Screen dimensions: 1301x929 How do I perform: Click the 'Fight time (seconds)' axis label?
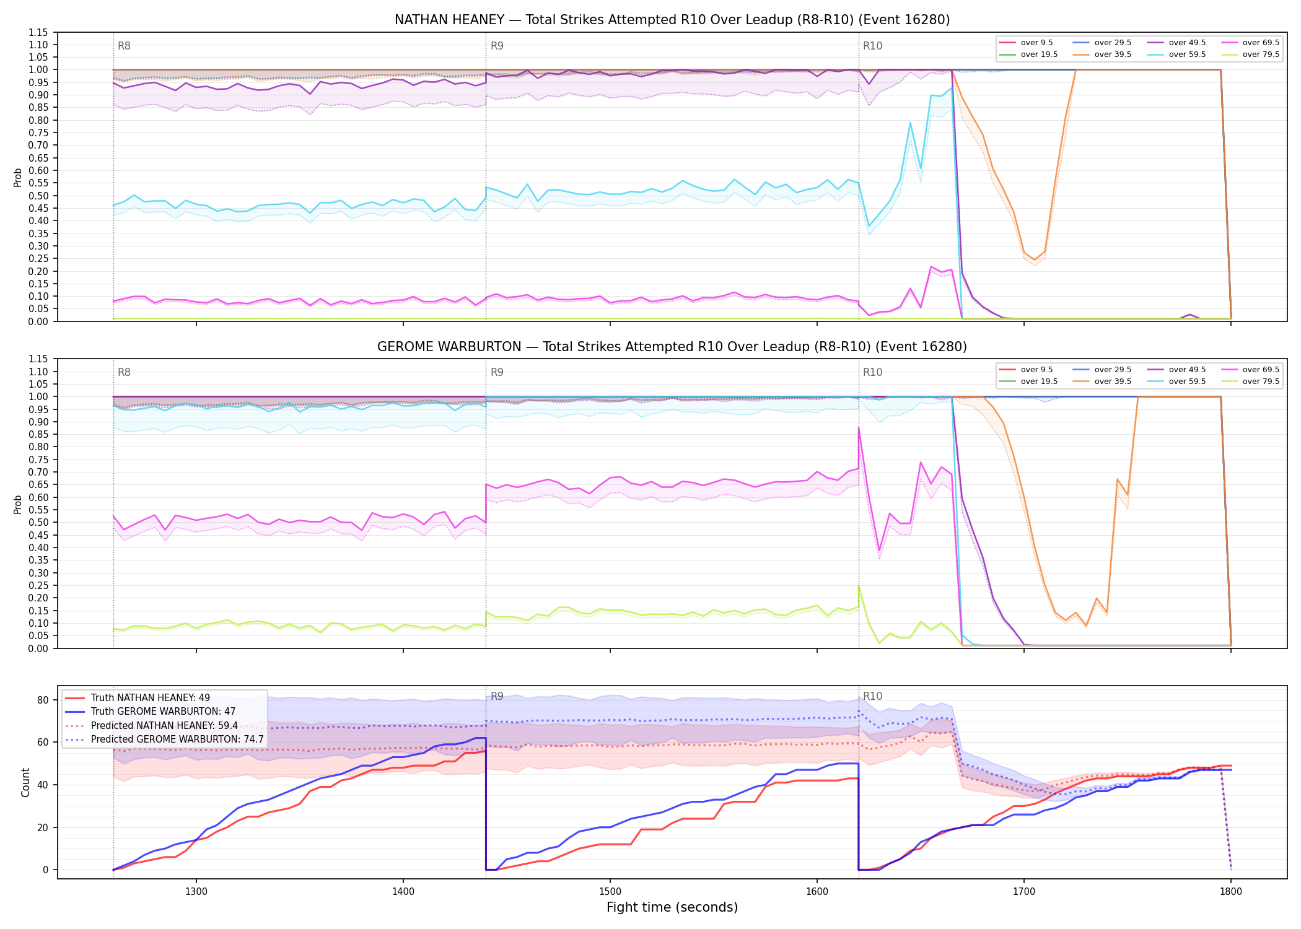(x=672, y=908)
